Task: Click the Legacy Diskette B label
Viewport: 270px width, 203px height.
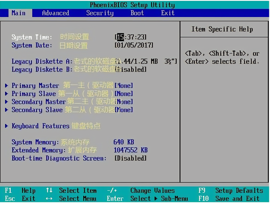Action: pyautogui.click(x=42, y=70)
